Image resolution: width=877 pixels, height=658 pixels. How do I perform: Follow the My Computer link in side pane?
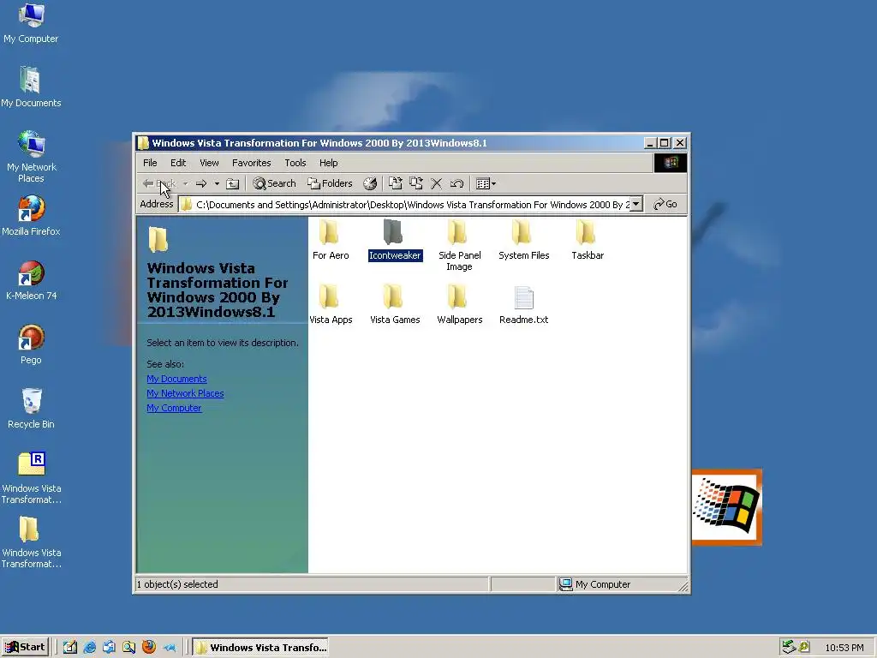174,408
